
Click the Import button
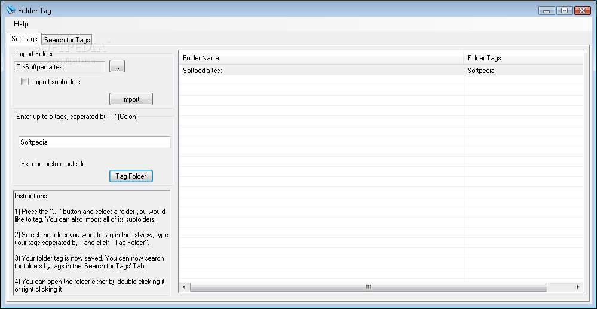coord(131,99)
